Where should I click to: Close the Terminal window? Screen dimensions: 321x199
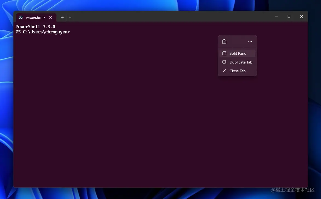tap(301, 16)
